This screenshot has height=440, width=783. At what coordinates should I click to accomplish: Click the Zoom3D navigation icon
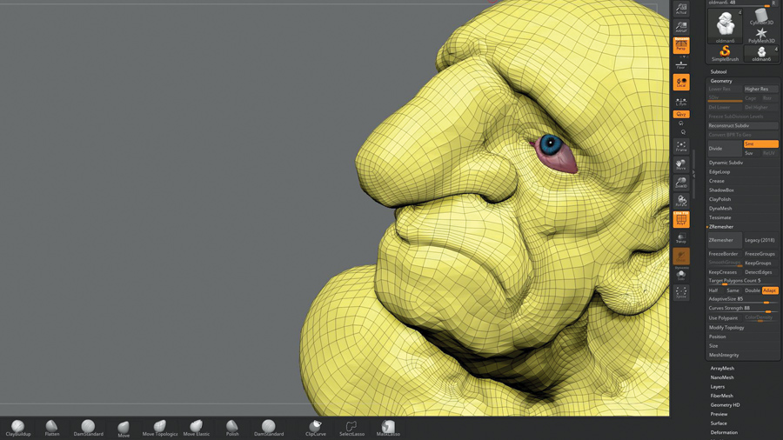[x=681, y=183]
